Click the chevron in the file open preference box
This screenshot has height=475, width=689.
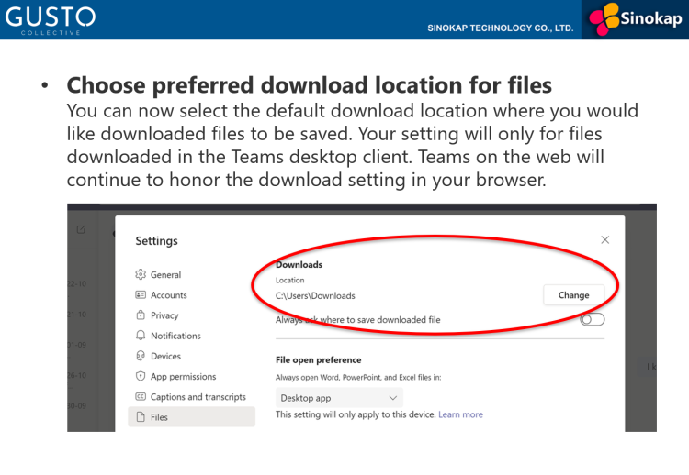pos(393,398)
